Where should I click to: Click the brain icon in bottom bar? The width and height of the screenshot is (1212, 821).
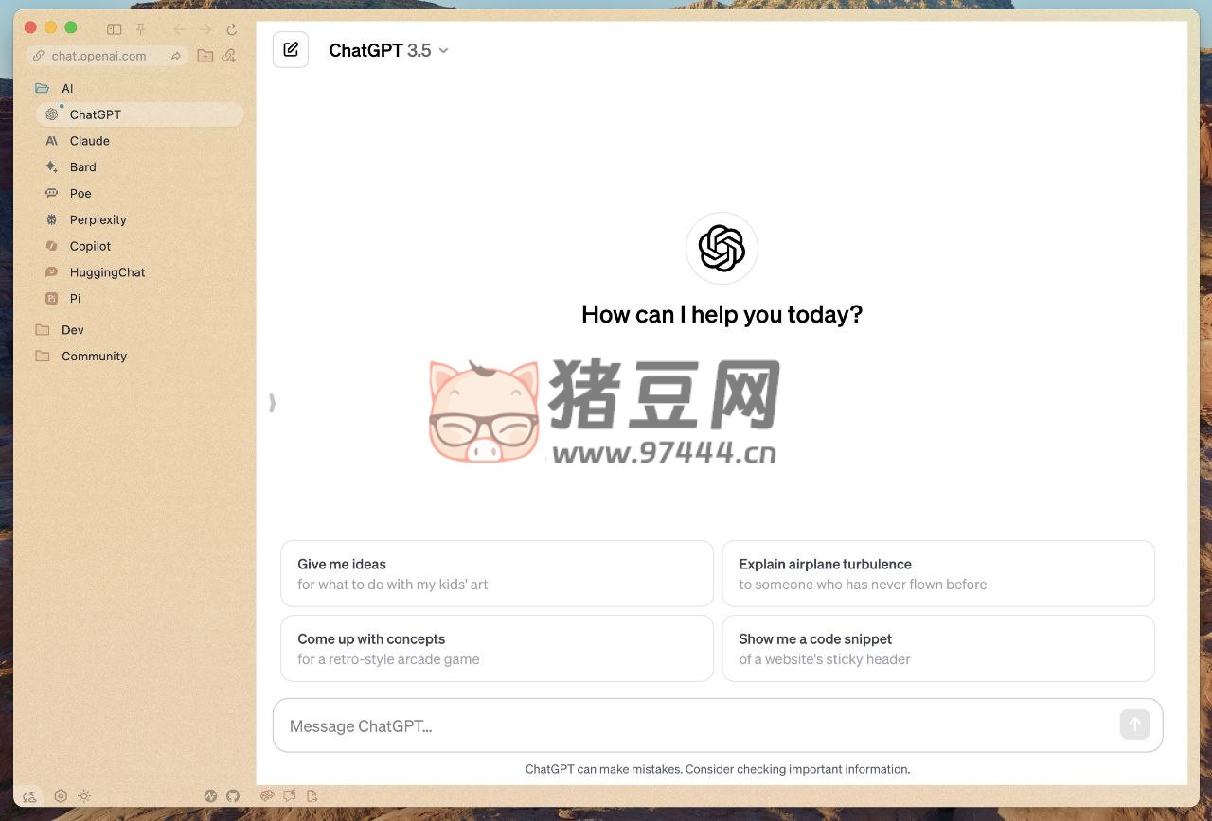click(267, 796)
